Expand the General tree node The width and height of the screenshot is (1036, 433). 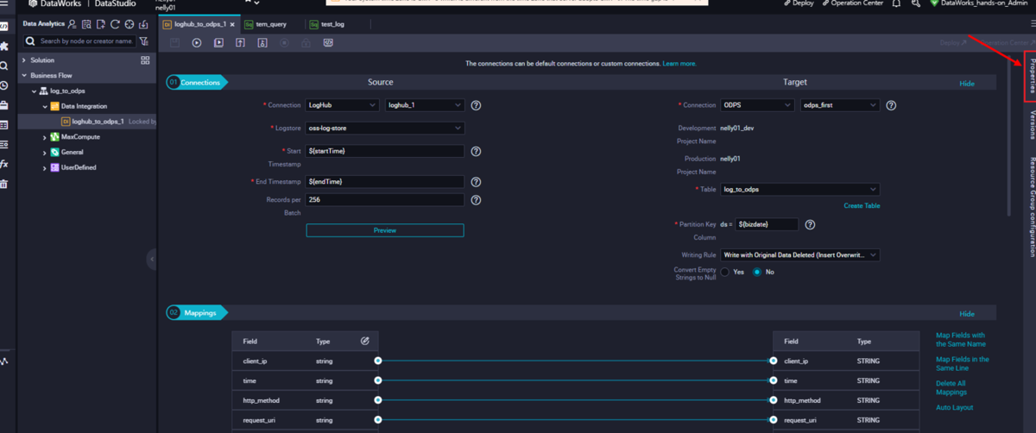45,153
